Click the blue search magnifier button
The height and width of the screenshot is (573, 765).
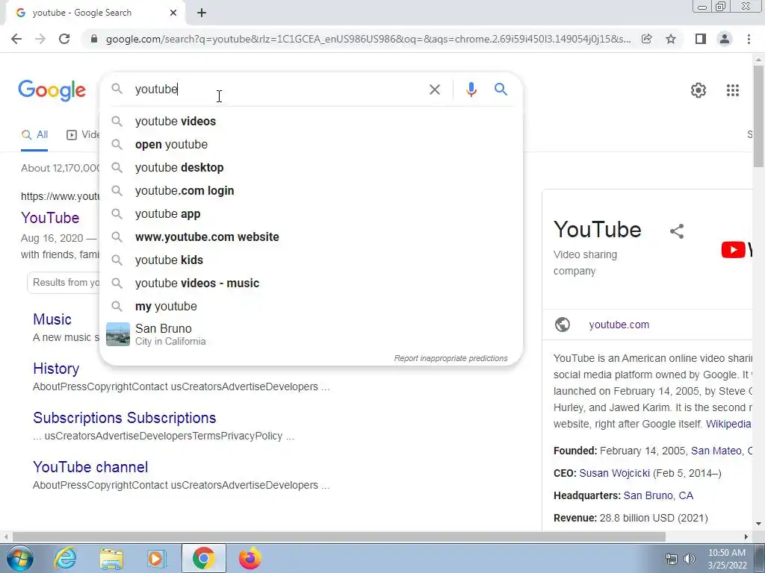(501, 90)
